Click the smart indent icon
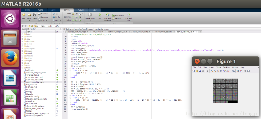This screenshot has height=119, width=261. (x=73, y=20)
